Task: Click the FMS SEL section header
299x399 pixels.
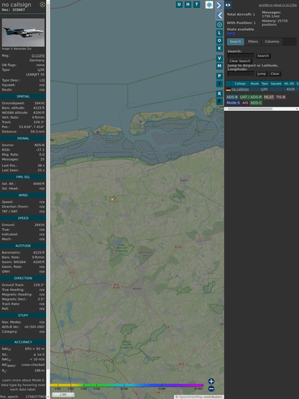Action: coord(23,177)
